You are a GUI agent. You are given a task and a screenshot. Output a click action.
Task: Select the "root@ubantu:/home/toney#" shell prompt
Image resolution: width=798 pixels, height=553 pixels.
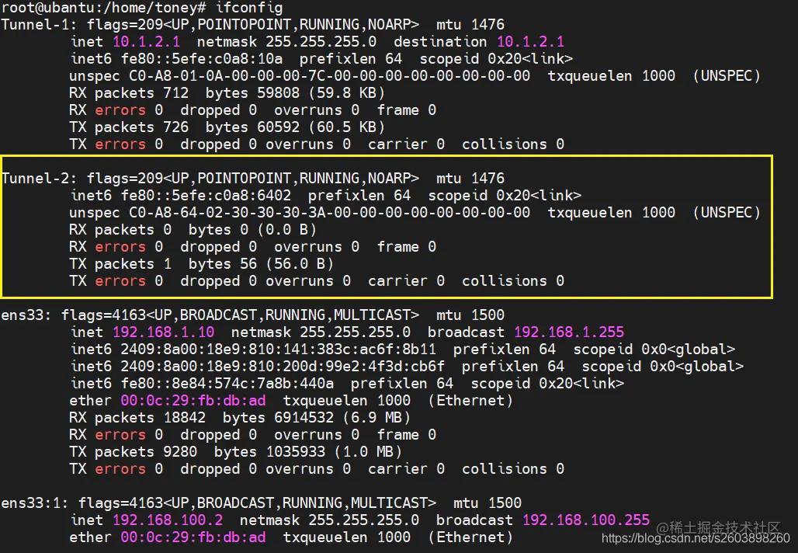pyautogui.click(x=103, y=8)
